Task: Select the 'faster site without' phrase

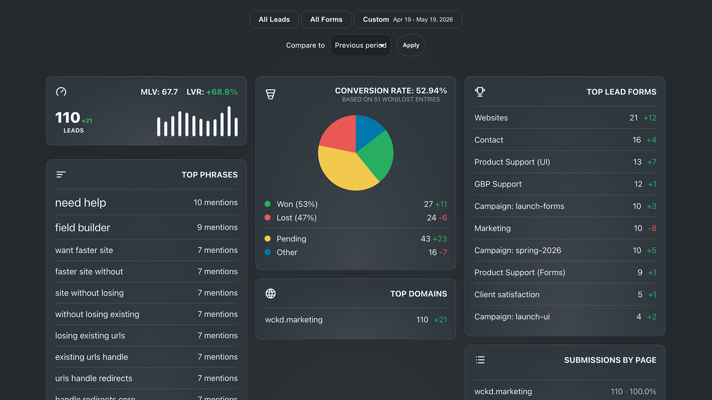Action: [146, 271]
